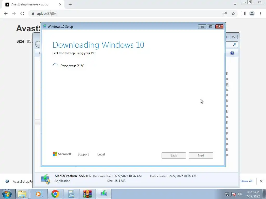Switch to Chrome in taskbar

pyautogui.click(x=55, y=194)
